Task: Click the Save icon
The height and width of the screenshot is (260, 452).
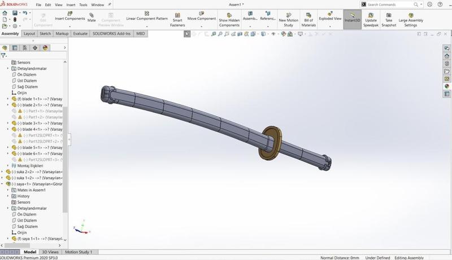Action: coord(15,13)
